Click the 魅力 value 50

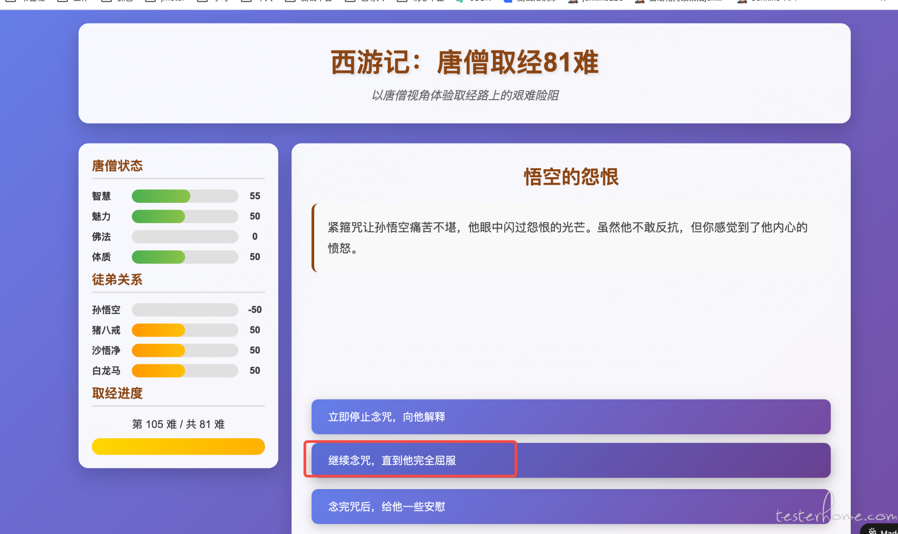pos(255,216)
